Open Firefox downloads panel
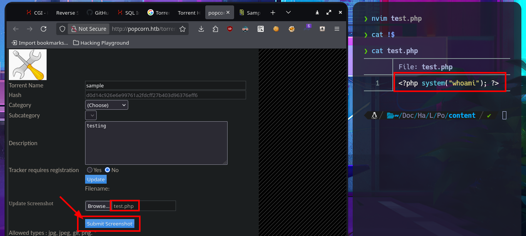The width and height of the screenshot is (526, 236). [x=201, y=29]
